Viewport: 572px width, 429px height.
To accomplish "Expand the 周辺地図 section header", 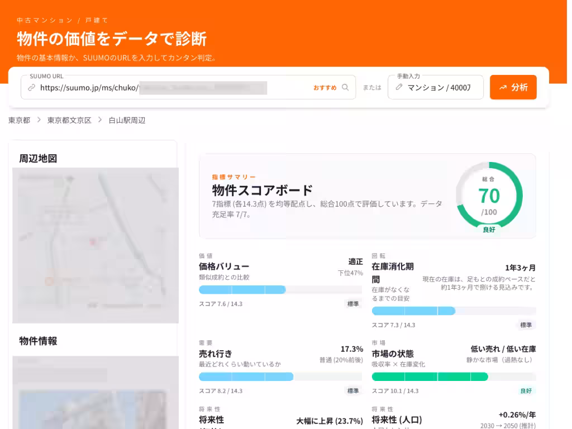I will tap(94, 158).
